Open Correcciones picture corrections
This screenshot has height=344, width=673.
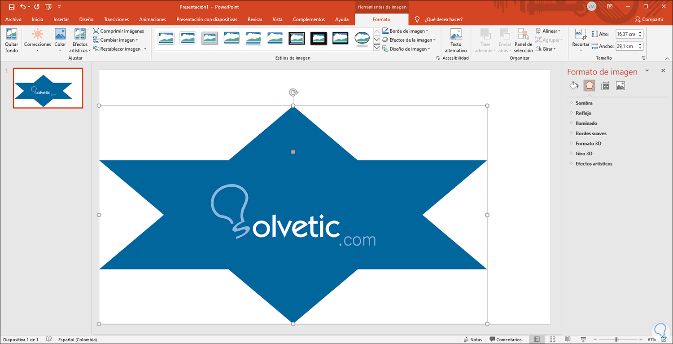click(38, 40)
